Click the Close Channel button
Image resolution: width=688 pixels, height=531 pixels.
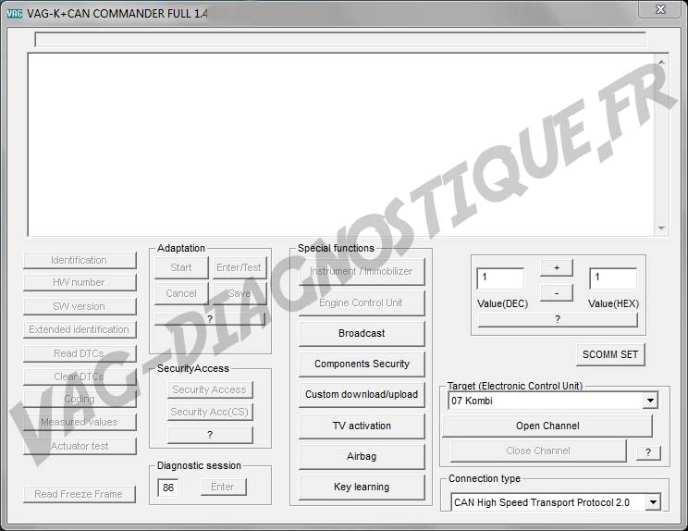[x=538, y=451]
